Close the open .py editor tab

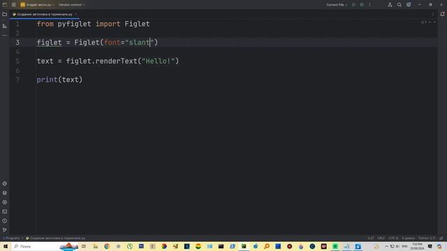tap(75, 14)
